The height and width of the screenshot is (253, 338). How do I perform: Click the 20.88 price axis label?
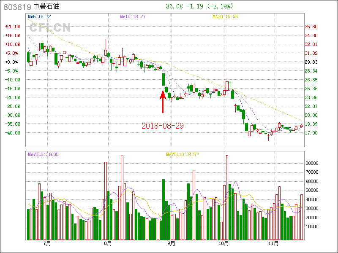[311, 115]
